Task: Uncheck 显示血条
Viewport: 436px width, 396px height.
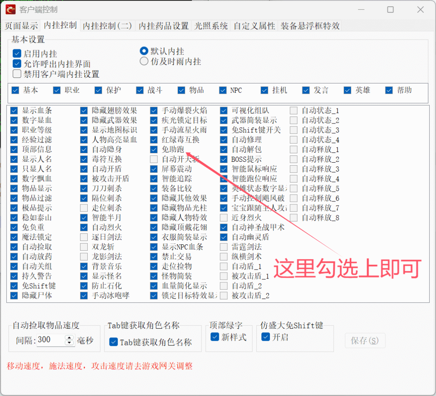Action: (14, 110)
